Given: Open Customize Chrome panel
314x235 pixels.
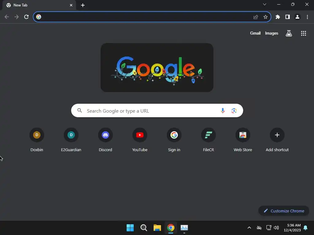Looking at the screenshot, I should pyautogui.click(x=284, y=211).
